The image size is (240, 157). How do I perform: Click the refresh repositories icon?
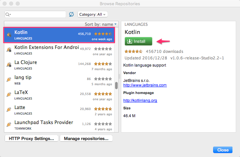[71, 14]
